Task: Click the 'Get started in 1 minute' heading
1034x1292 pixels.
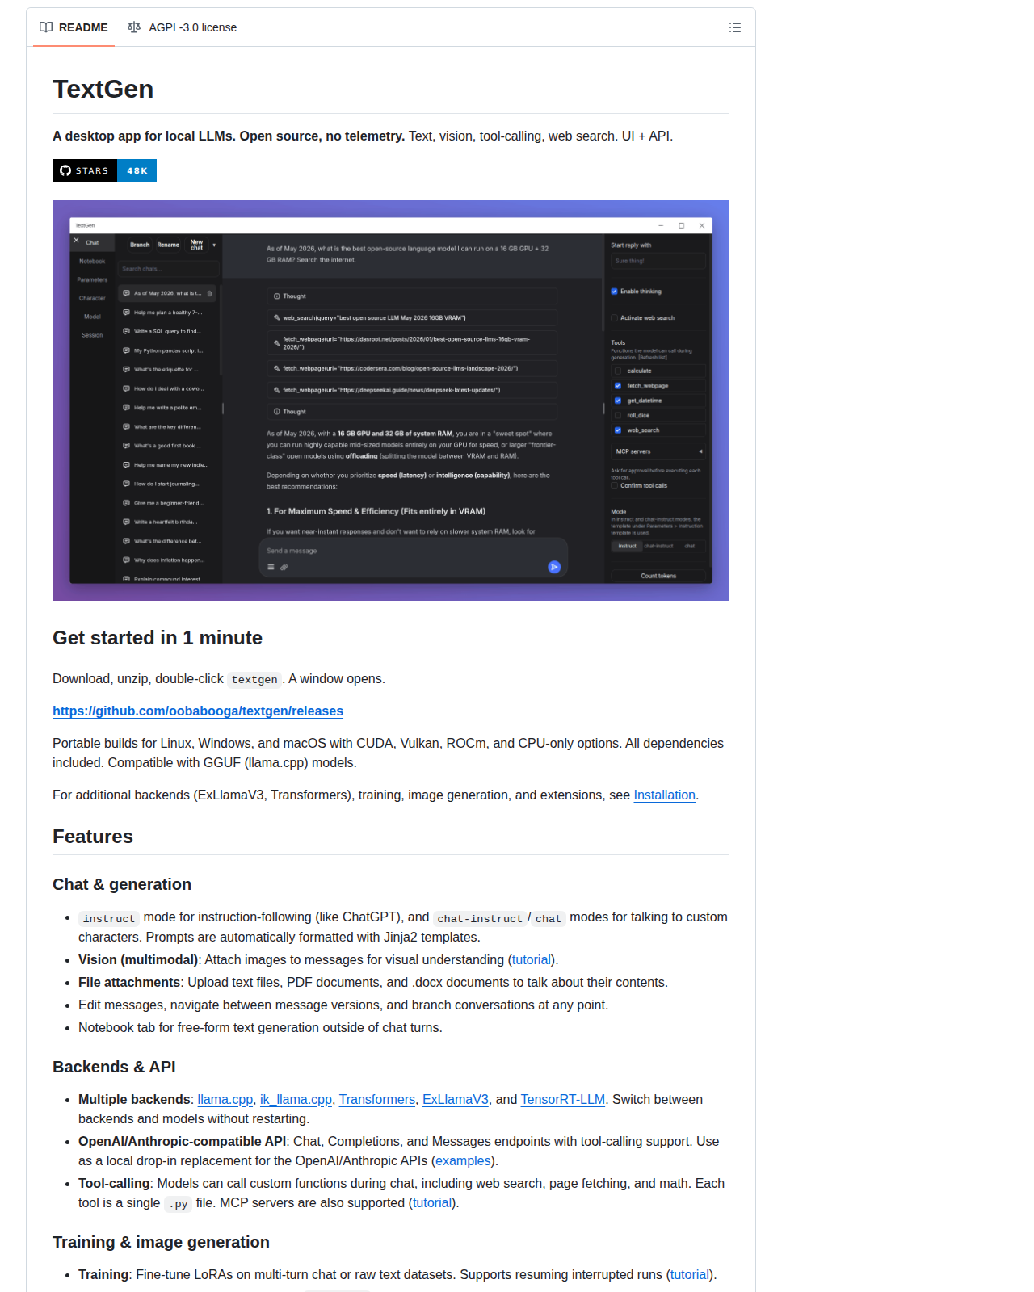Action: pyautogui.click(x=158, y=638)
